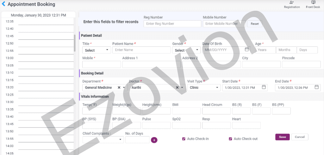Click the Monday, January 30, 2023 header
Image resolution: width=324 pixels, height=155 pixels.
[38, 15]
